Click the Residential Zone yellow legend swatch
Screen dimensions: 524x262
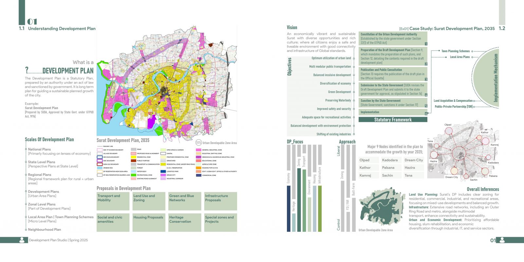click(x=133, y=157)
